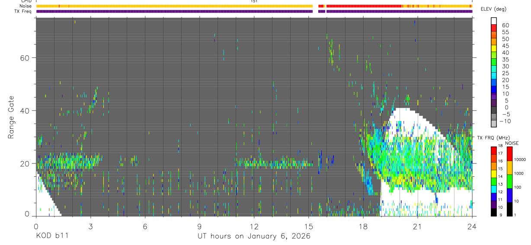Click the 'KOD b11' radar label

coord(52,236)
